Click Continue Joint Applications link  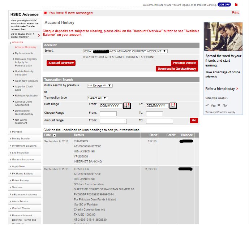(23, 103)
